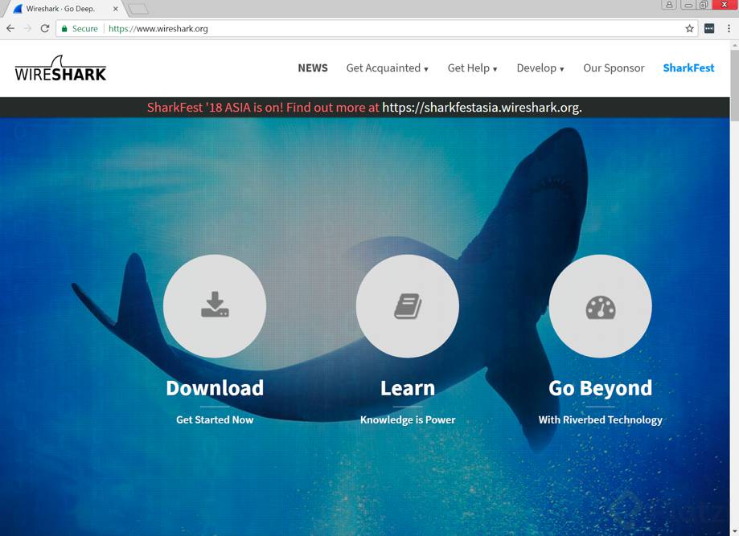Click the Wireshark logo
The height and width of the screenshot is (536, 739).
pyautogui.click(x=60, y=68)
